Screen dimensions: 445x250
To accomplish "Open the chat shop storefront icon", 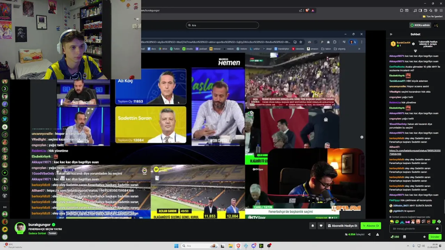I will [x=404, y=237].
